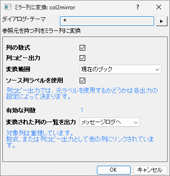Viewport: 170px width, 176px height.
Task: Open 変換された列の一覧を出力 dropdown
Action: (110, 122)
